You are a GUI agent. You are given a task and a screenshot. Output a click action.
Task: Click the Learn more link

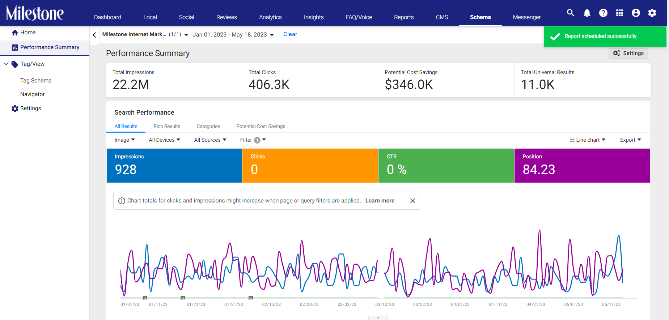pyautogui.click(x=380, y=201)
